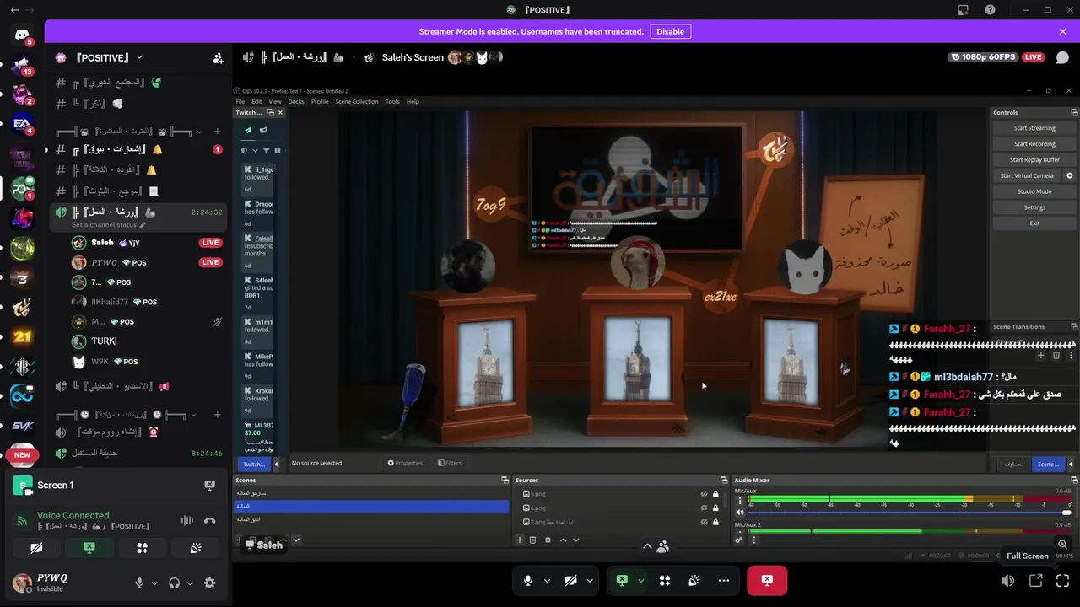The height and width of the screenshot is (607, 1080).
Task: Click the 8:24:46 timer in channel list
Action: pos(207,454)
